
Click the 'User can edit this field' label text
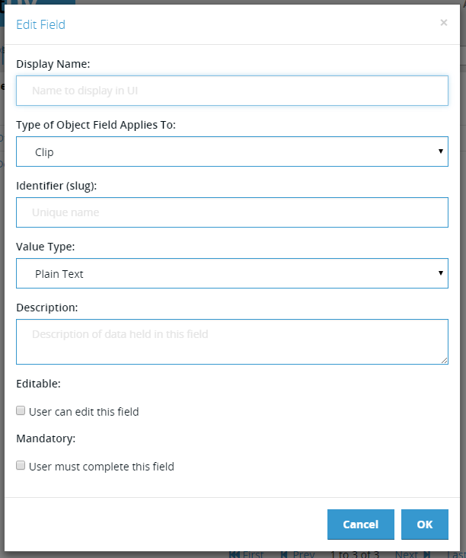[84, 412]
